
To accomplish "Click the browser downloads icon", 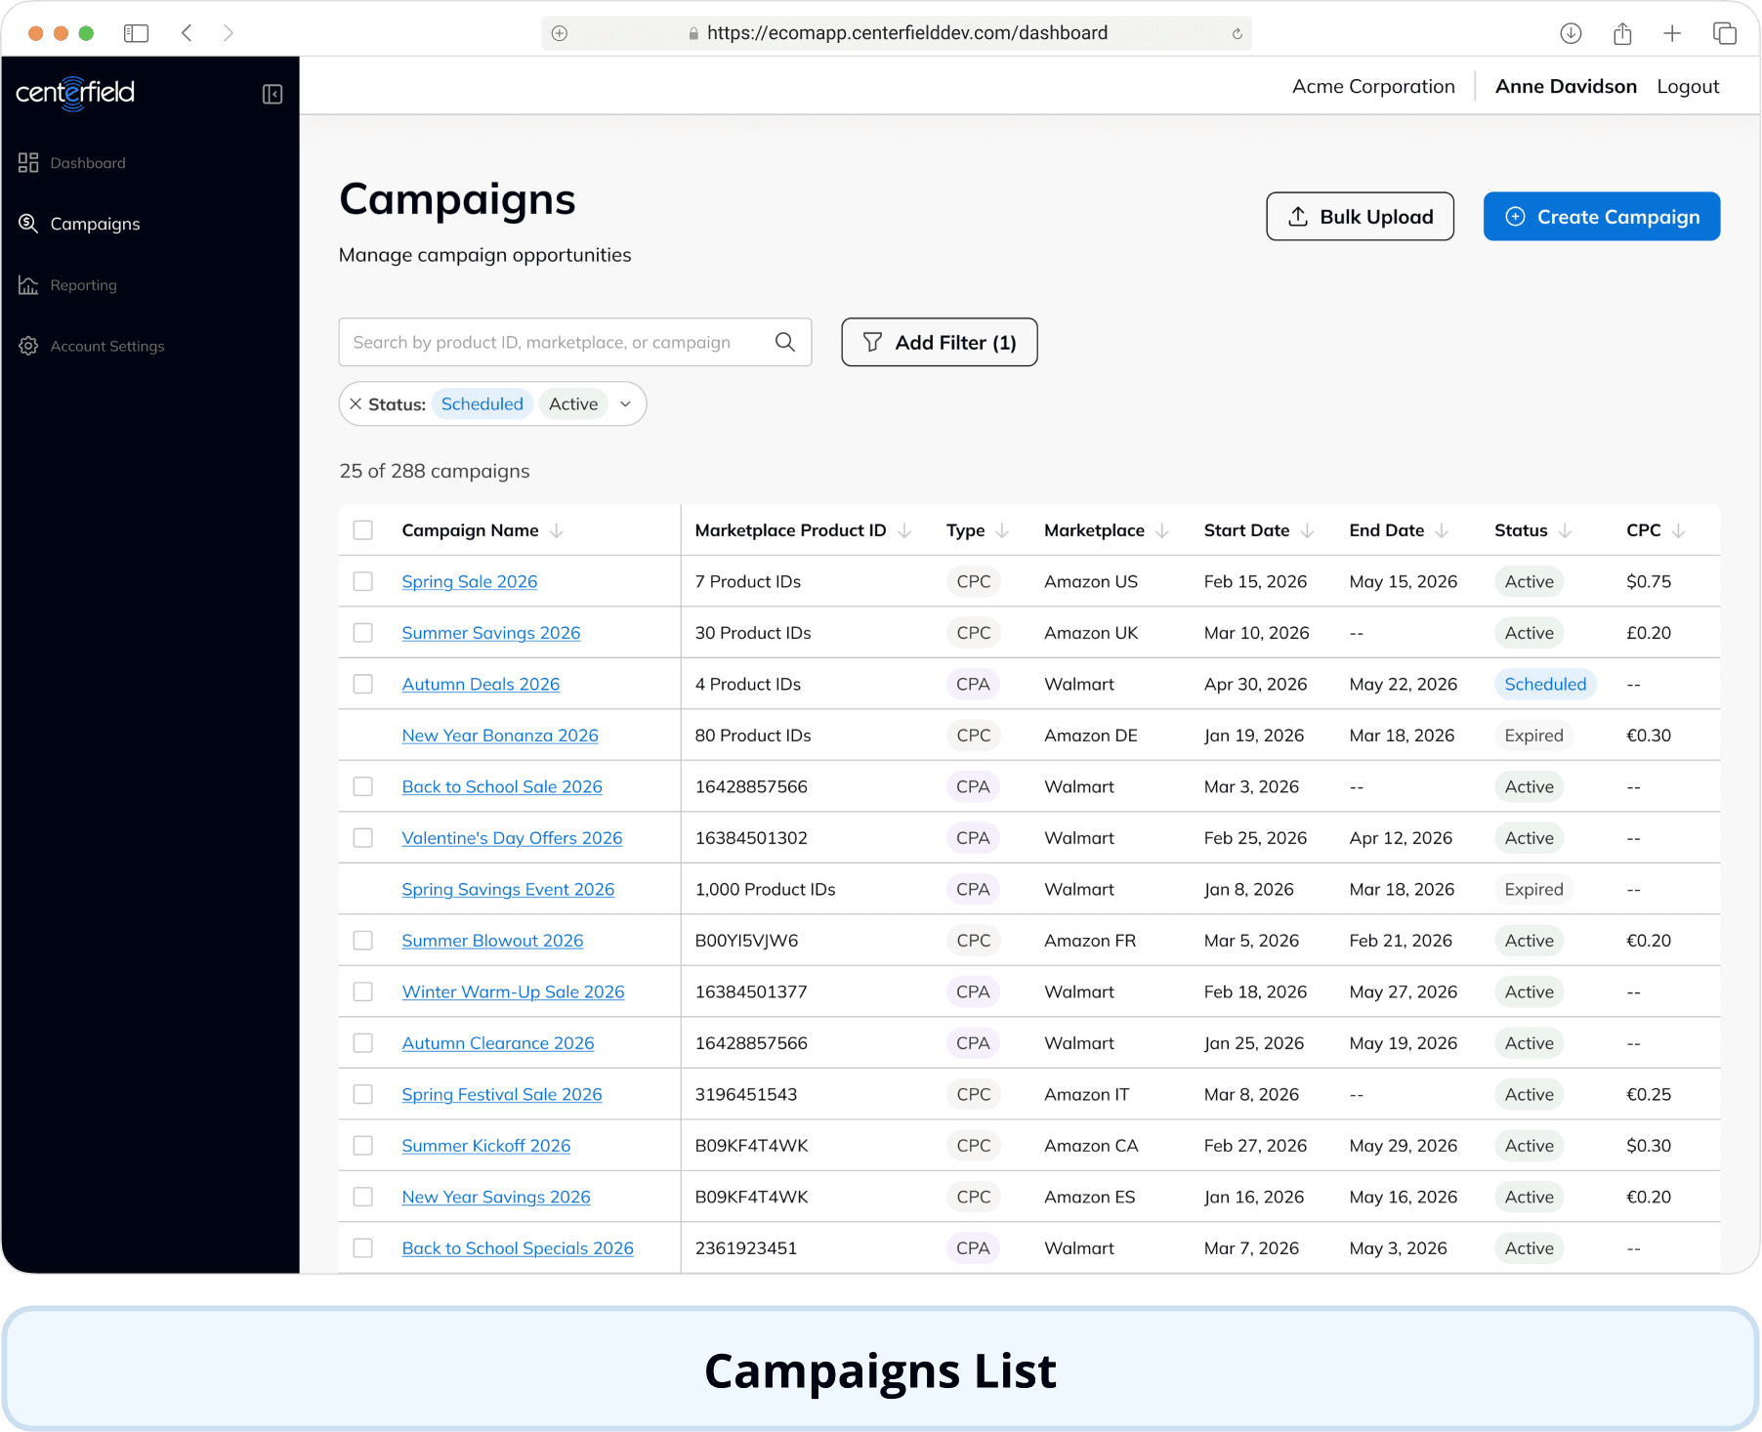I will click(x=1571, y=33).
